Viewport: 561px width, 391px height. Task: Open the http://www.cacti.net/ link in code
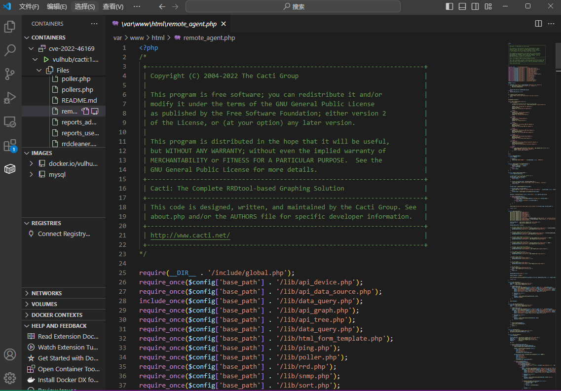[190, 235]
